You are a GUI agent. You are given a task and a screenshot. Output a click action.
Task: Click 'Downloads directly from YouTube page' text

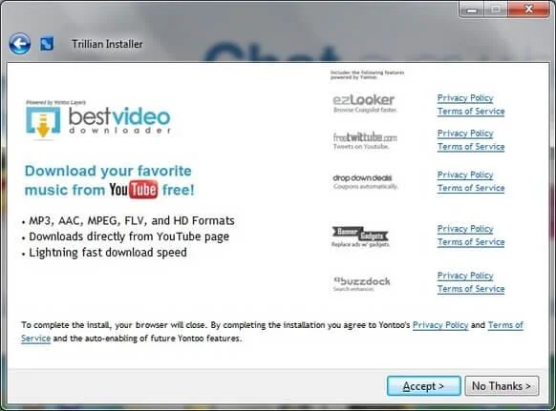[129, 236]
